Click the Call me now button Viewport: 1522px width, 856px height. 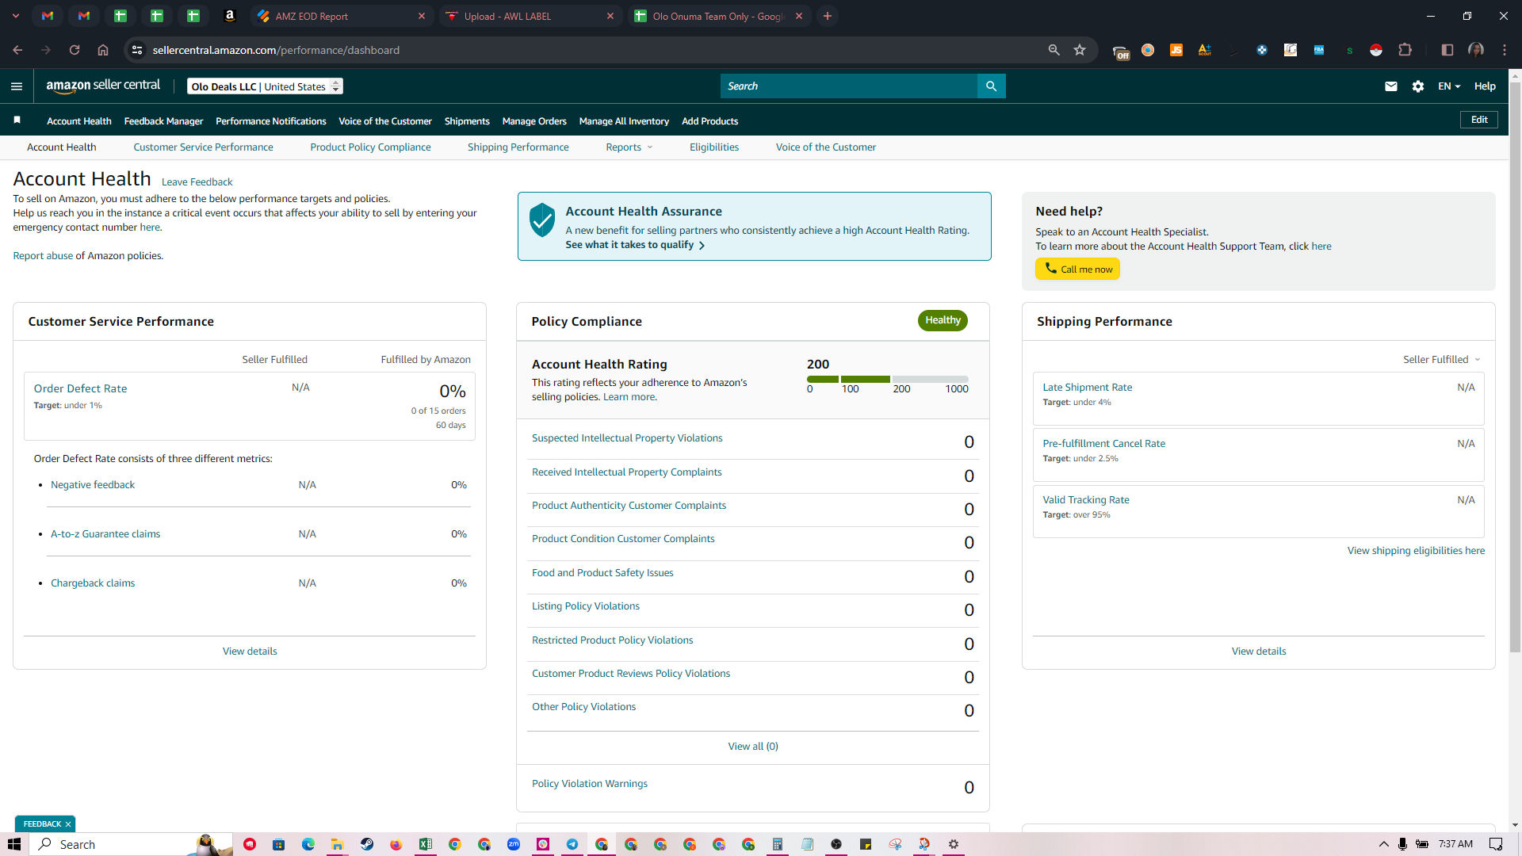tap(1077, 269)
